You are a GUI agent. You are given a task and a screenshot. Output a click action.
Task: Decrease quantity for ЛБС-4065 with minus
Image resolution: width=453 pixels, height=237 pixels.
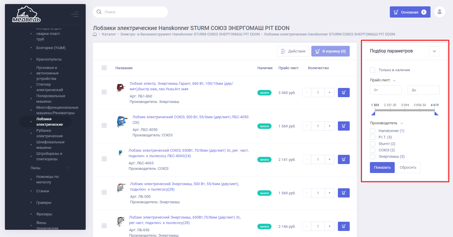click(307, 159)
